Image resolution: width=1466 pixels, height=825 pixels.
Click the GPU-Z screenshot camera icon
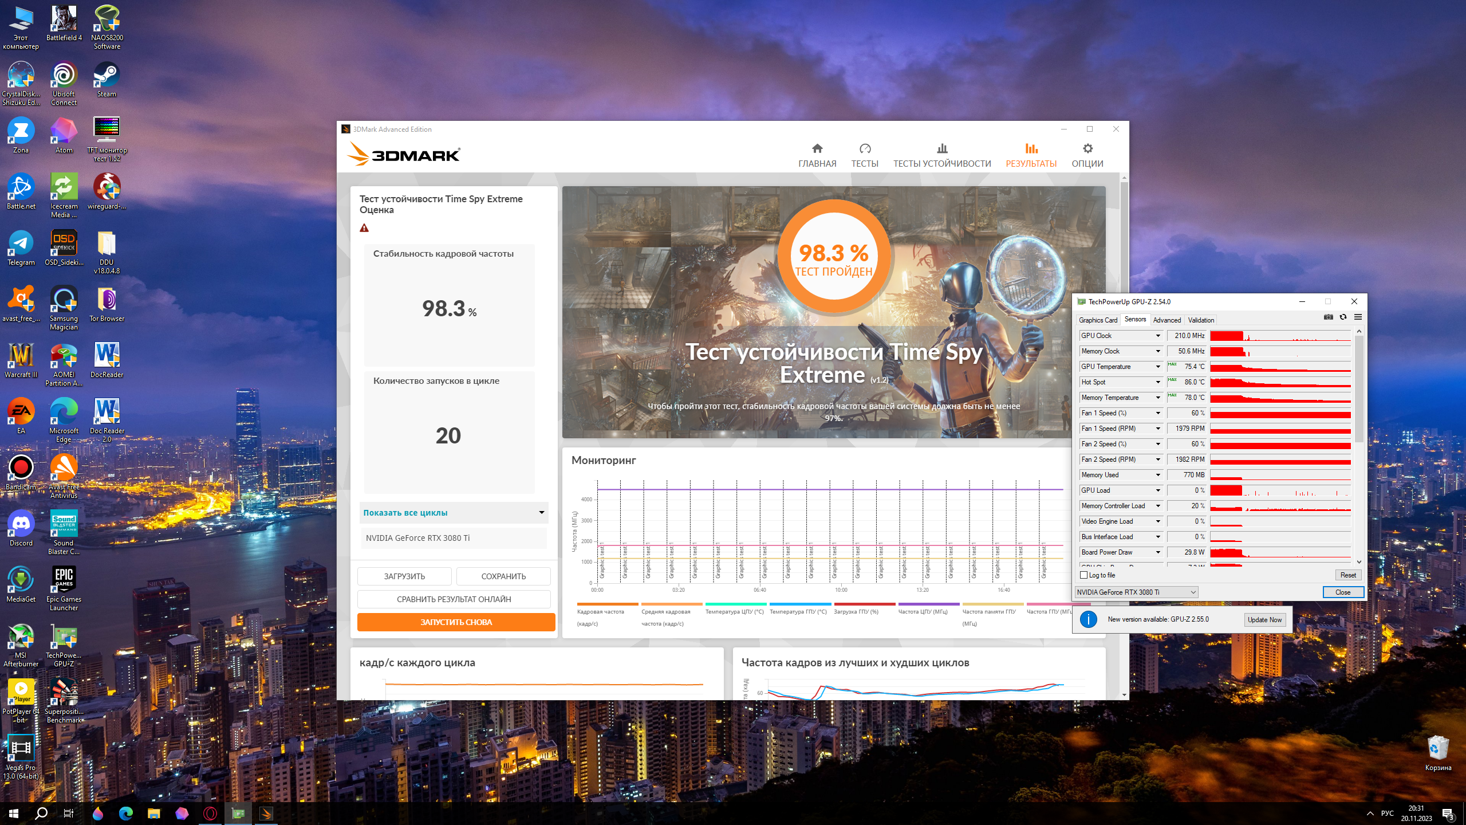[x=1328, y=317]
